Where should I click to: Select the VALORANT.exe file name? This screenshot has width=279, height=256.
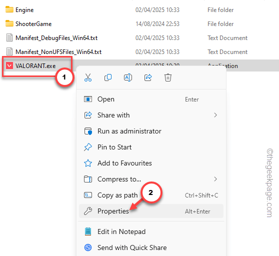coord(35,66)
